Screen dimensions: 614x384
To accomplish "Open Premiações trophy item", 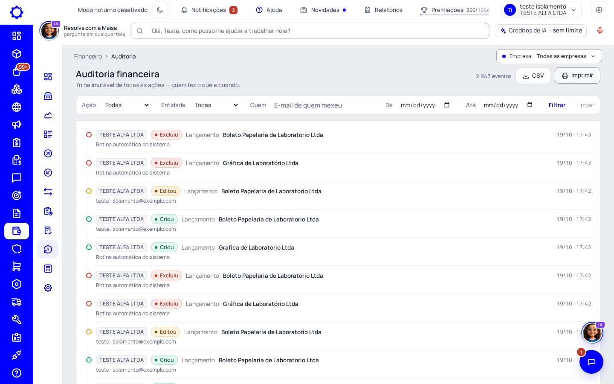I will pos(455,10).
